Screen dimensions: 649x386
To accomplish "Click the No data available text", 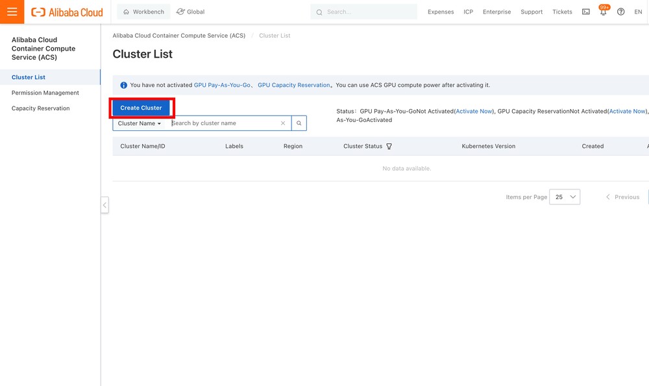I will tap(406, 169).
